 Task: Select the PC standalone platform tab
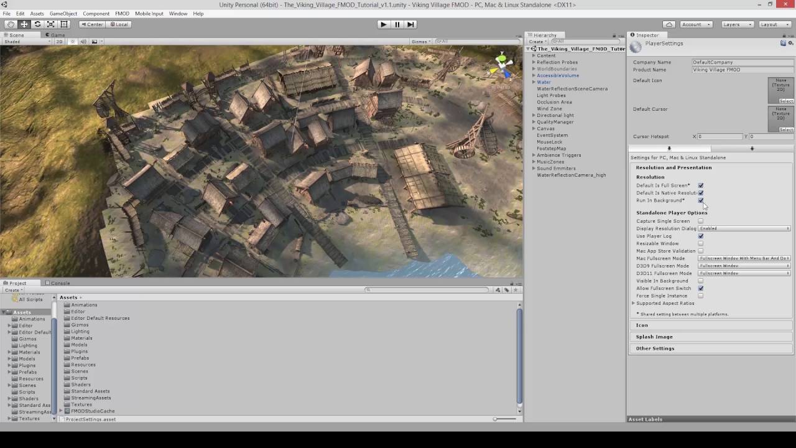point(669,148)
